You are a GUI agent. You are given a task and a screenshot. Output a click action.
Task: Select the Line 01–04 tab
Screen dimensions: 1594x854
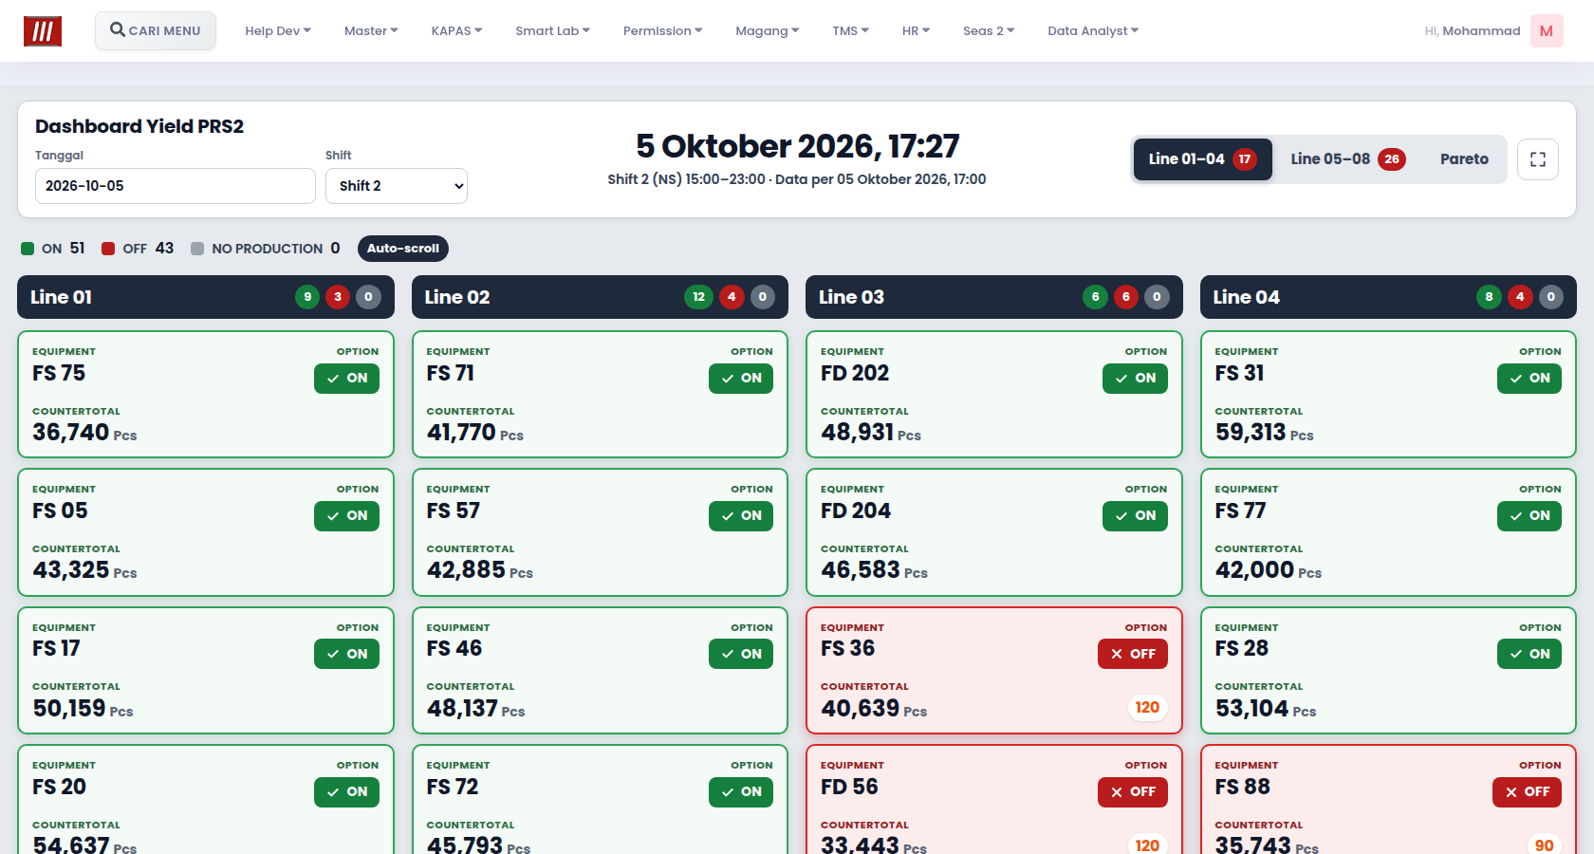click(1202, 159)
